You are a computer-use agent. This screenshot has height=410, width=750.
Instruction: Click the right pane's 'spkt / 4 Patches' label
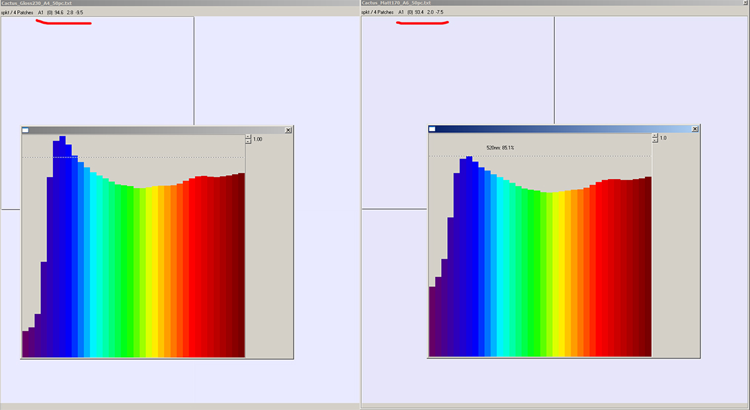pyautogui.click(x=378, y=13)
